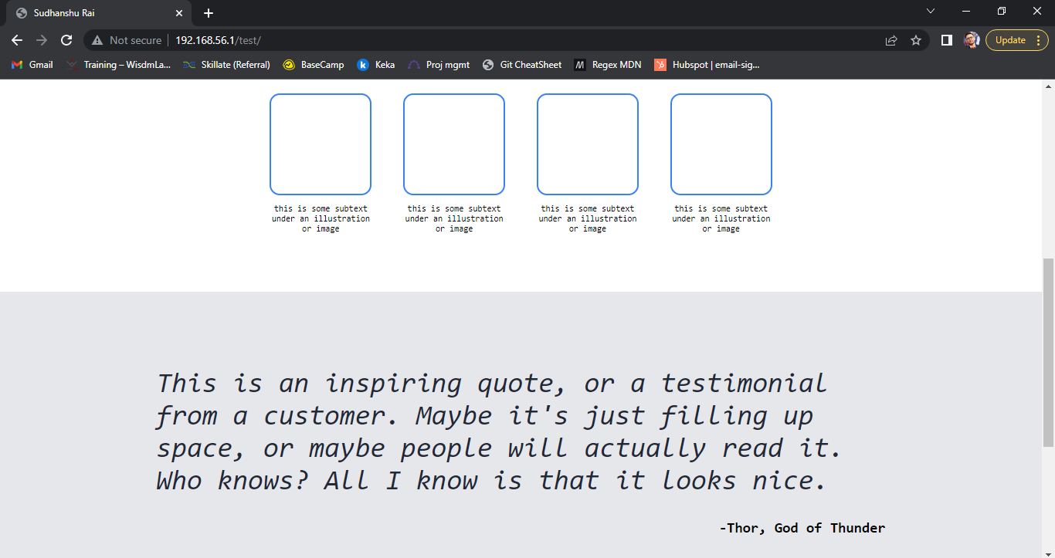Open a new browser tab

209,12
